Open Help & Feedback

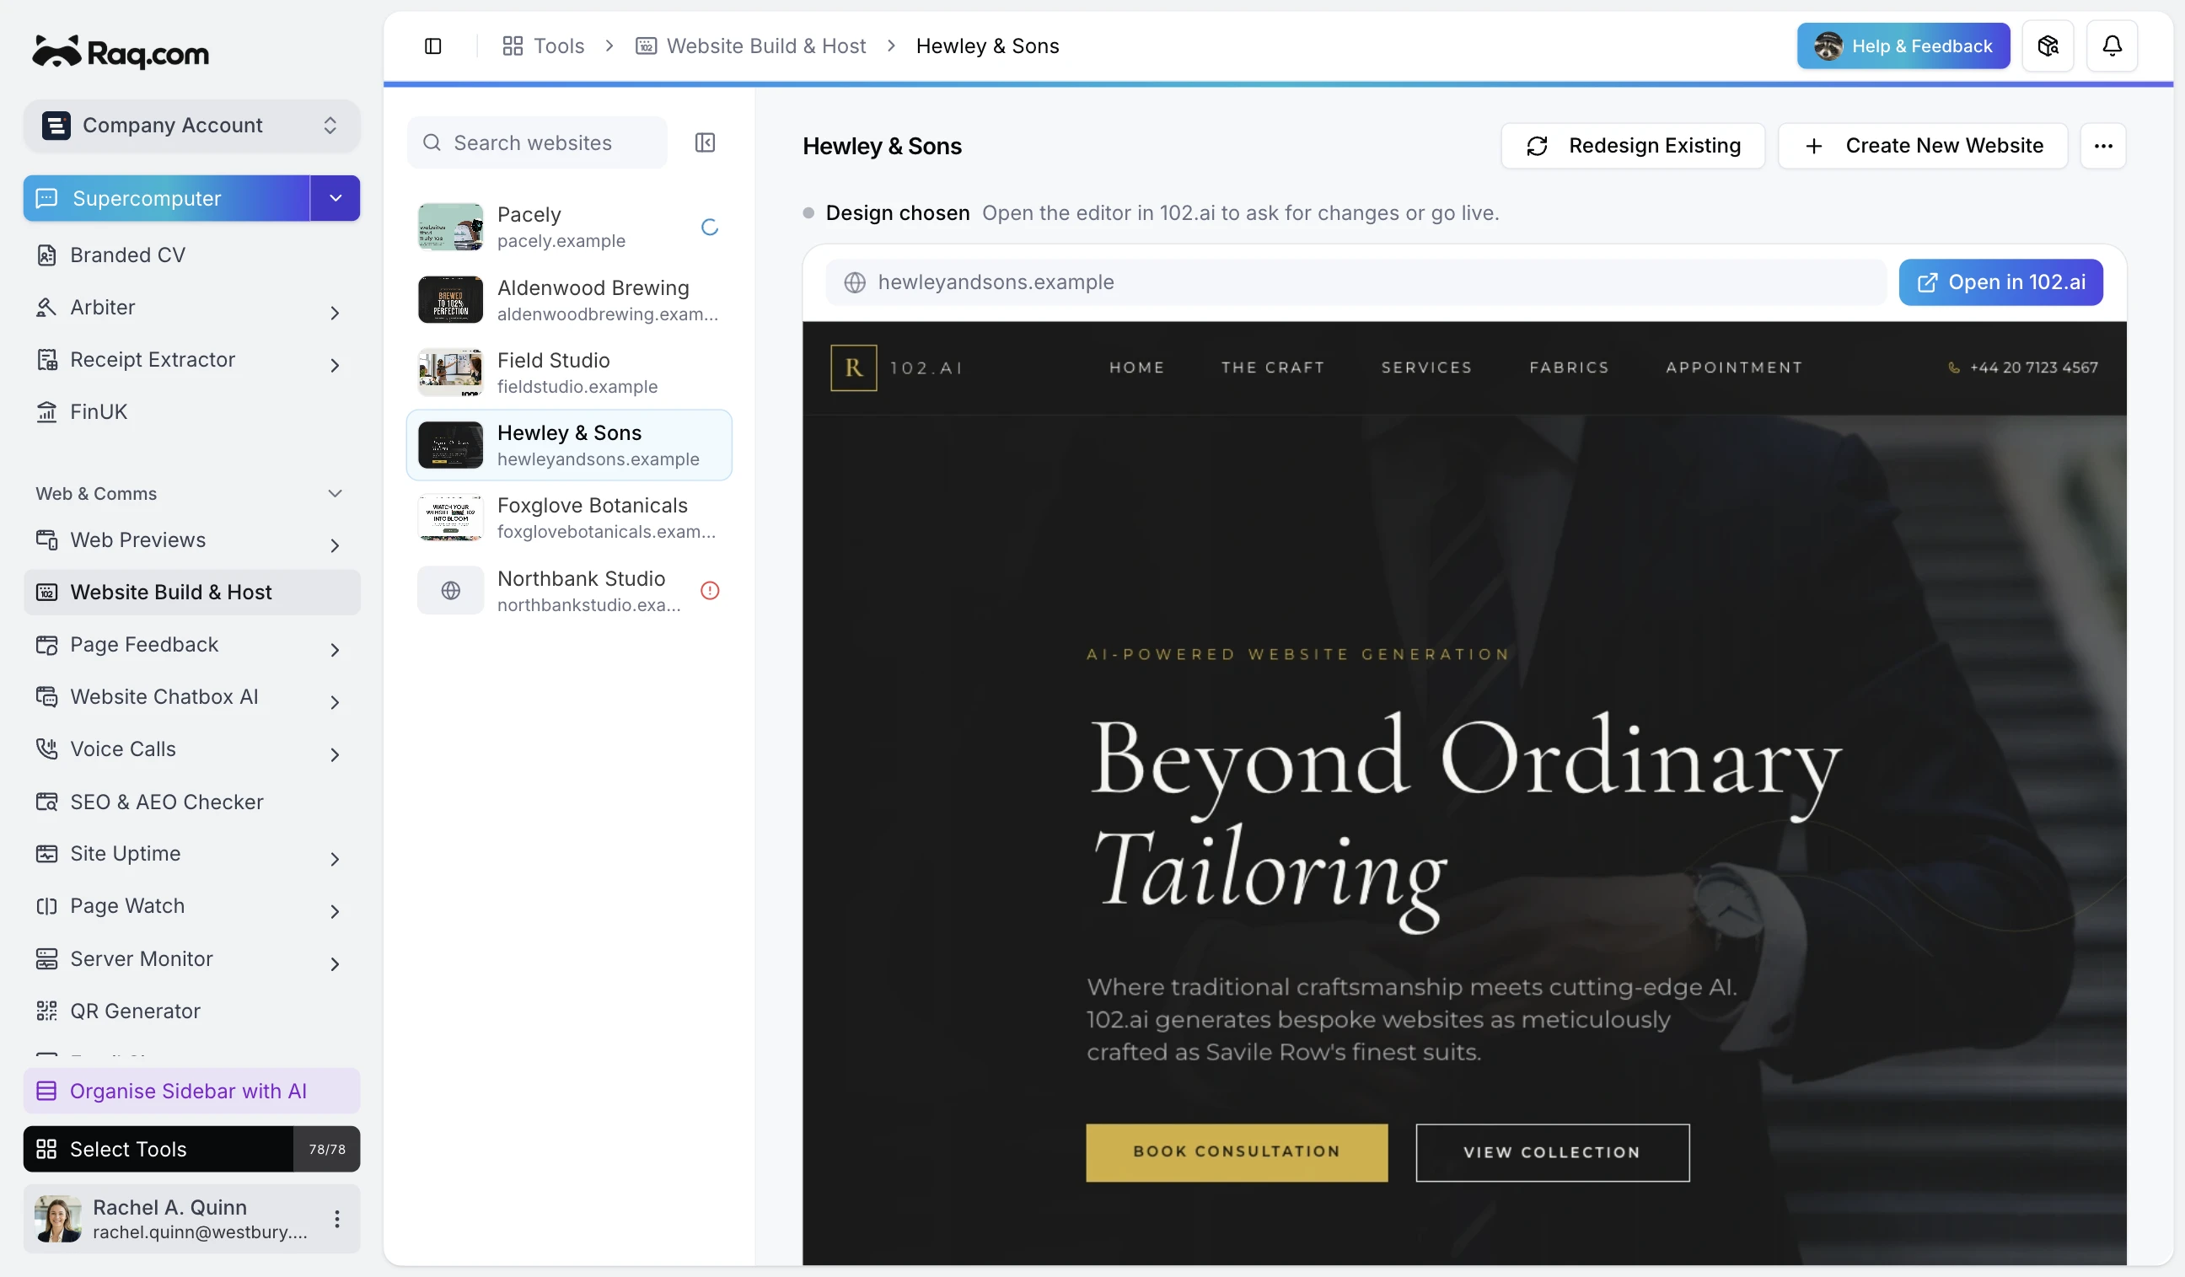click(x=1903, y=46)
